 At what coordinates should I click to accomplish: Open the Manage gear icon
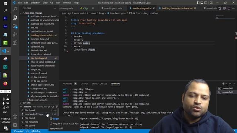pos(15,125)
